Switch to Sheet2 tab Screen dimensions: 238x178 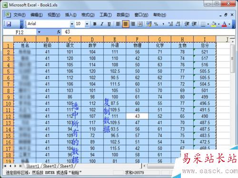50,166
